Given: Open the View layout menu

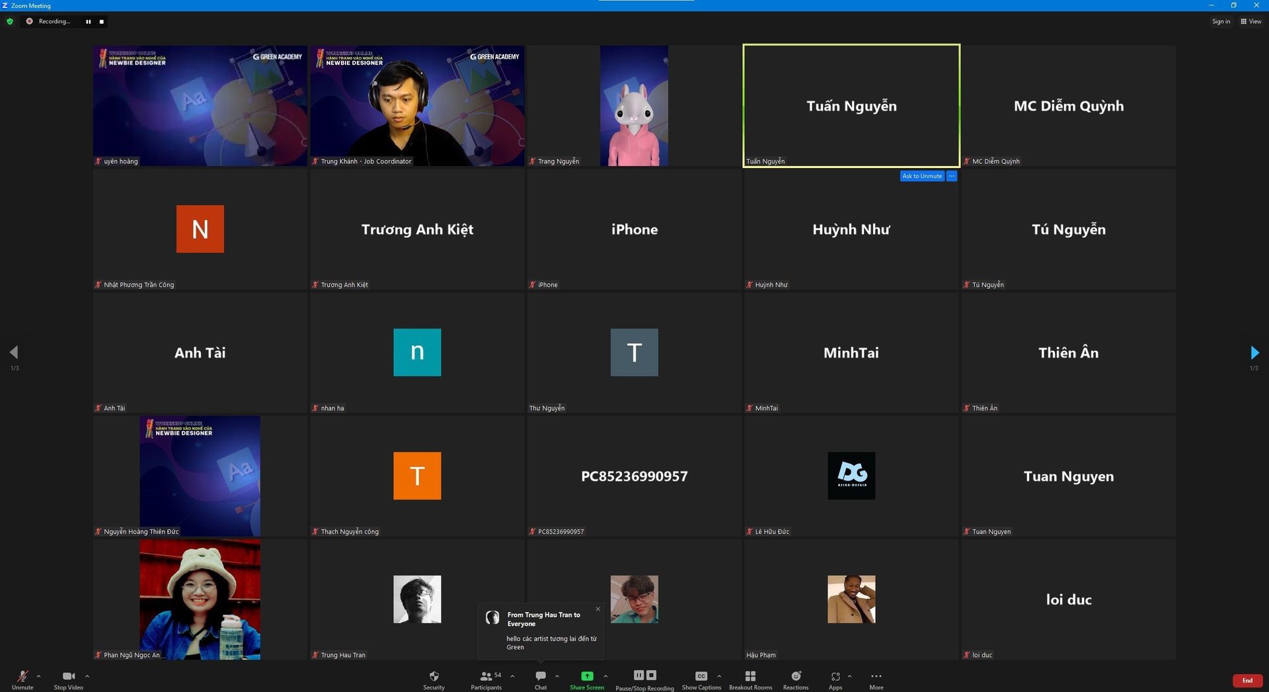Looking at the screenshot, I should (1250, 21).
